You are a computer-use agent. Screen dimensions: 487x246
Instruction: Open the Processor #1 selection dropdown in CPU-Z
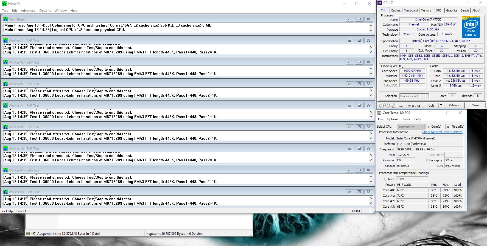tap(414, 96)
